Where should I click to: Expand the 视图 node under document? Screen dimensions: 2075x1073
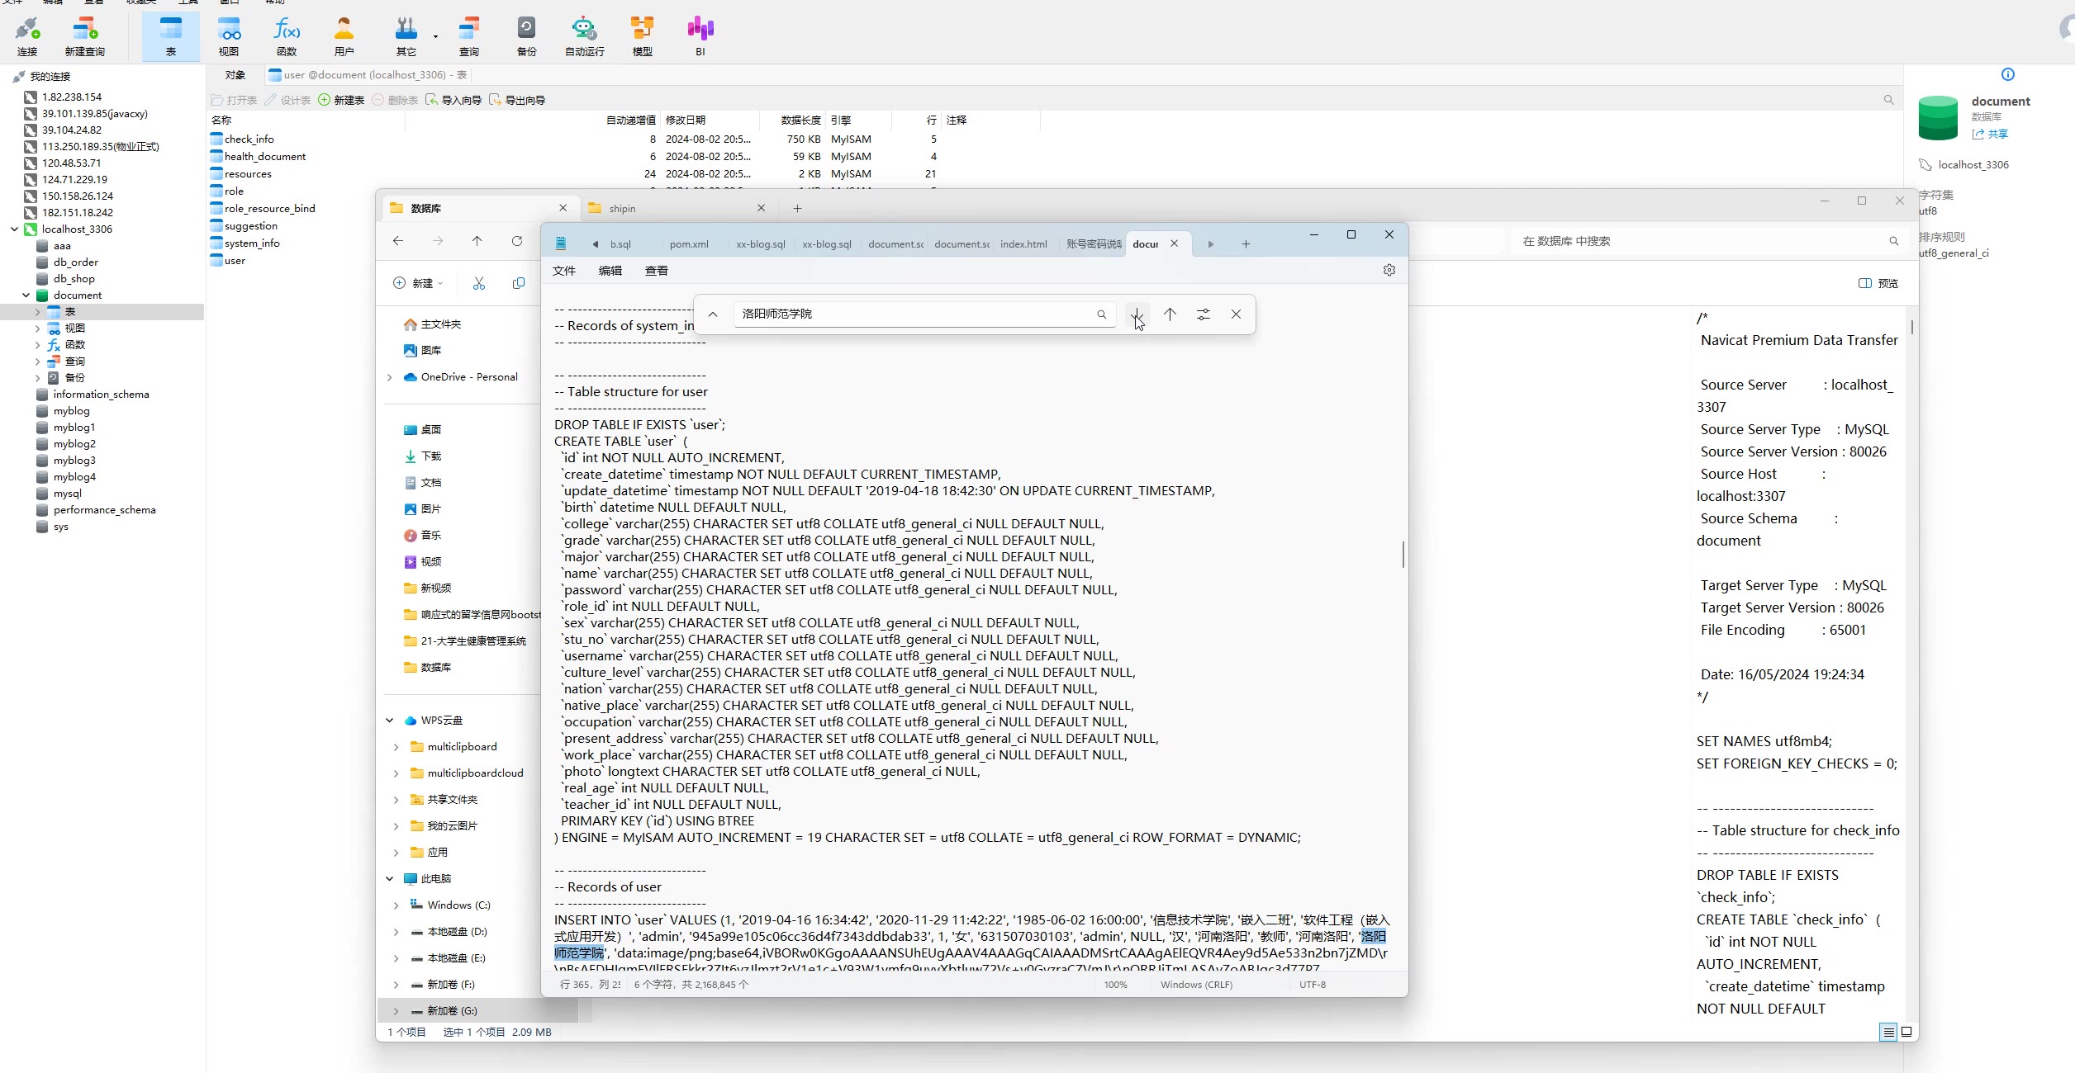(x=37, y=329)
